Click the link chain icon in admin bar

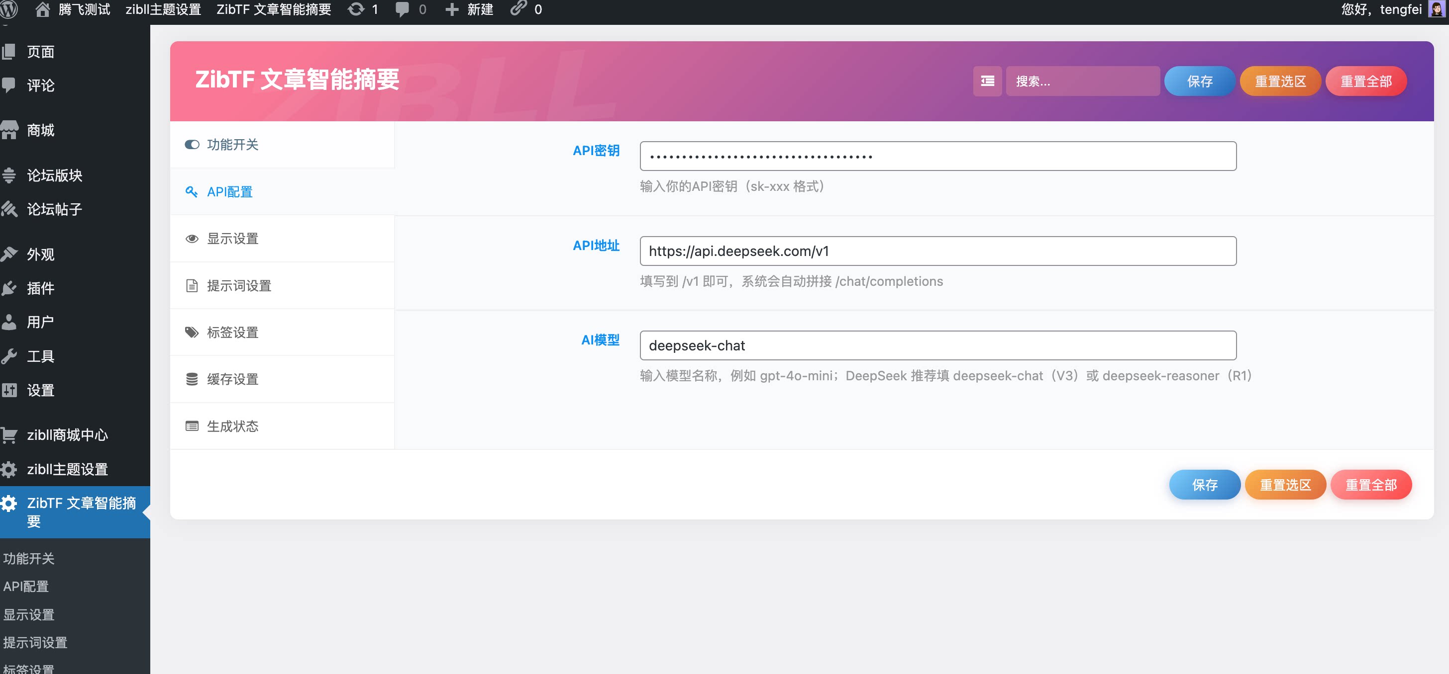coord(518,8)
